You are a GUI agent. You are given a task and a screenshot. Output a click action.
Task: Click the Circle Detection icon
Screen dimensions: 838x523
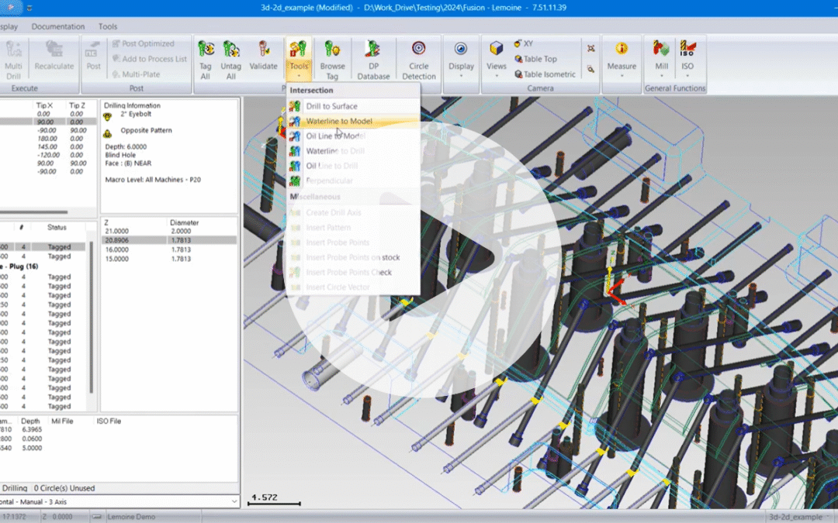(x=418, y=58)
